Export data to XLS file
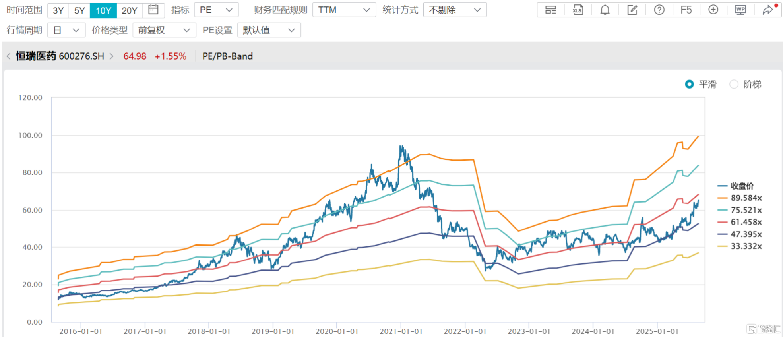This screenshot has height=337, width=783. pyautogui.click(x=578, y=10)
